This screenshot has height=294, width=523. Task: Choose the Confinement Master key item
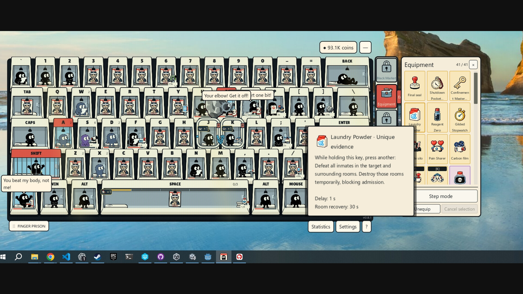coord(460,86)
